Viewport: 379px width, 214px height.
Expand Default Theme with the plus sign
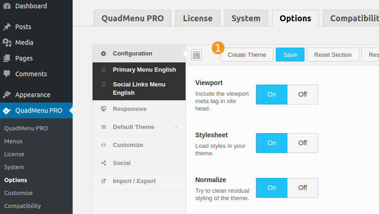[x=176, y=127]
